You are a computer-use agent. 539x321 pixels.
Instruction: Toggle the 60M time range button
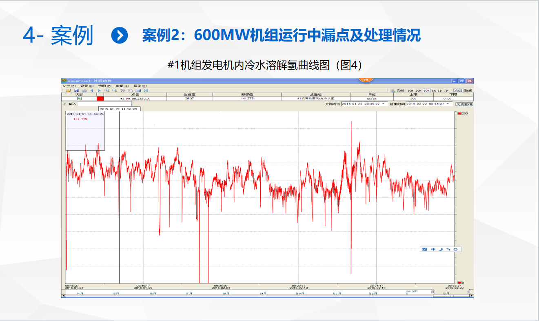click(426, 90)
